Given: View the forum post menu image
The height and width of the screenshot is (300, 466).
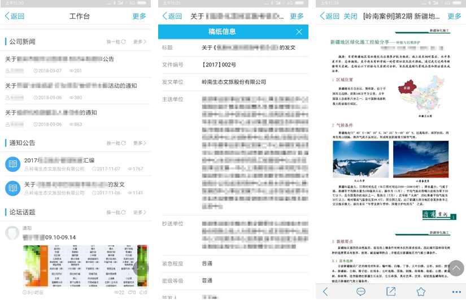Looking at the screenshot, I should tap(85, 266).
